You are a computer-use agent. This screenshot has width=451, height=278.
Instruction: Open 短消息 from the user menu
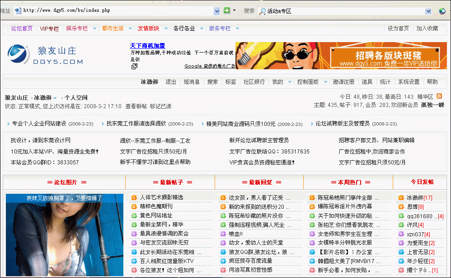click(192, 82)
